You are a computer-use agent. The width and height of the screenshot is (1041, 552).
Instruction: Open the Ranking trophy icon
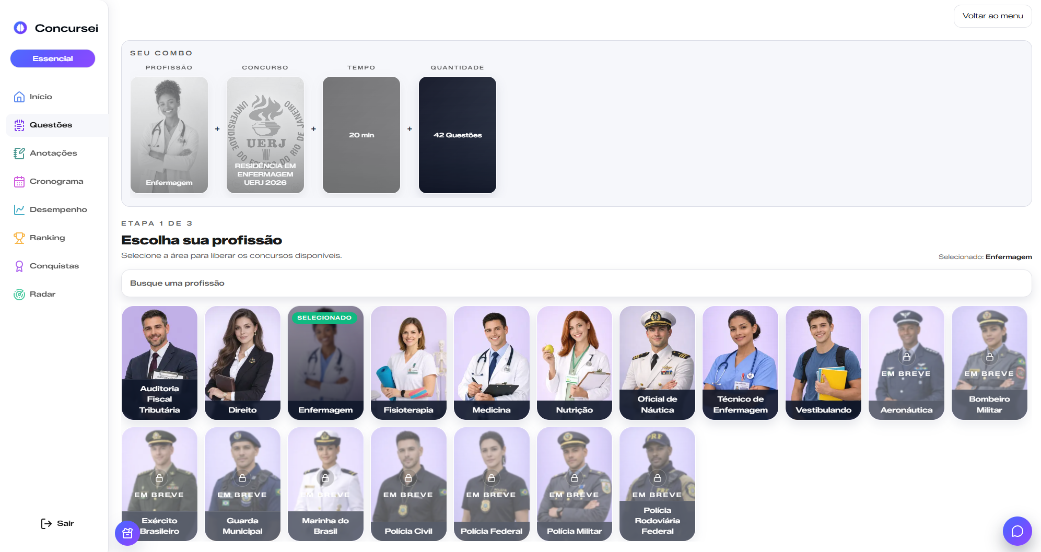click(x=19, y=238)
